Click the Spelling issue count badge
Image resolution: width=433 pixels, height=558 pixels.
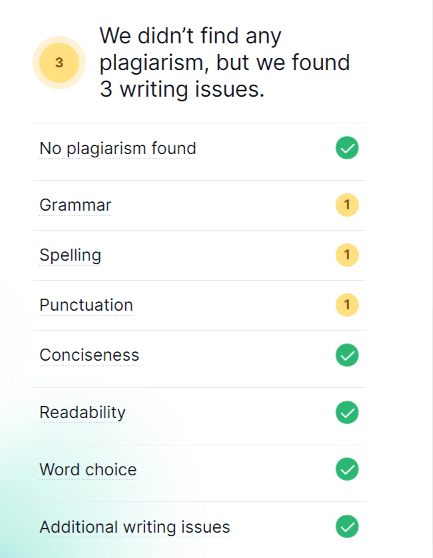pyautogui.click(x=346, y=255)
